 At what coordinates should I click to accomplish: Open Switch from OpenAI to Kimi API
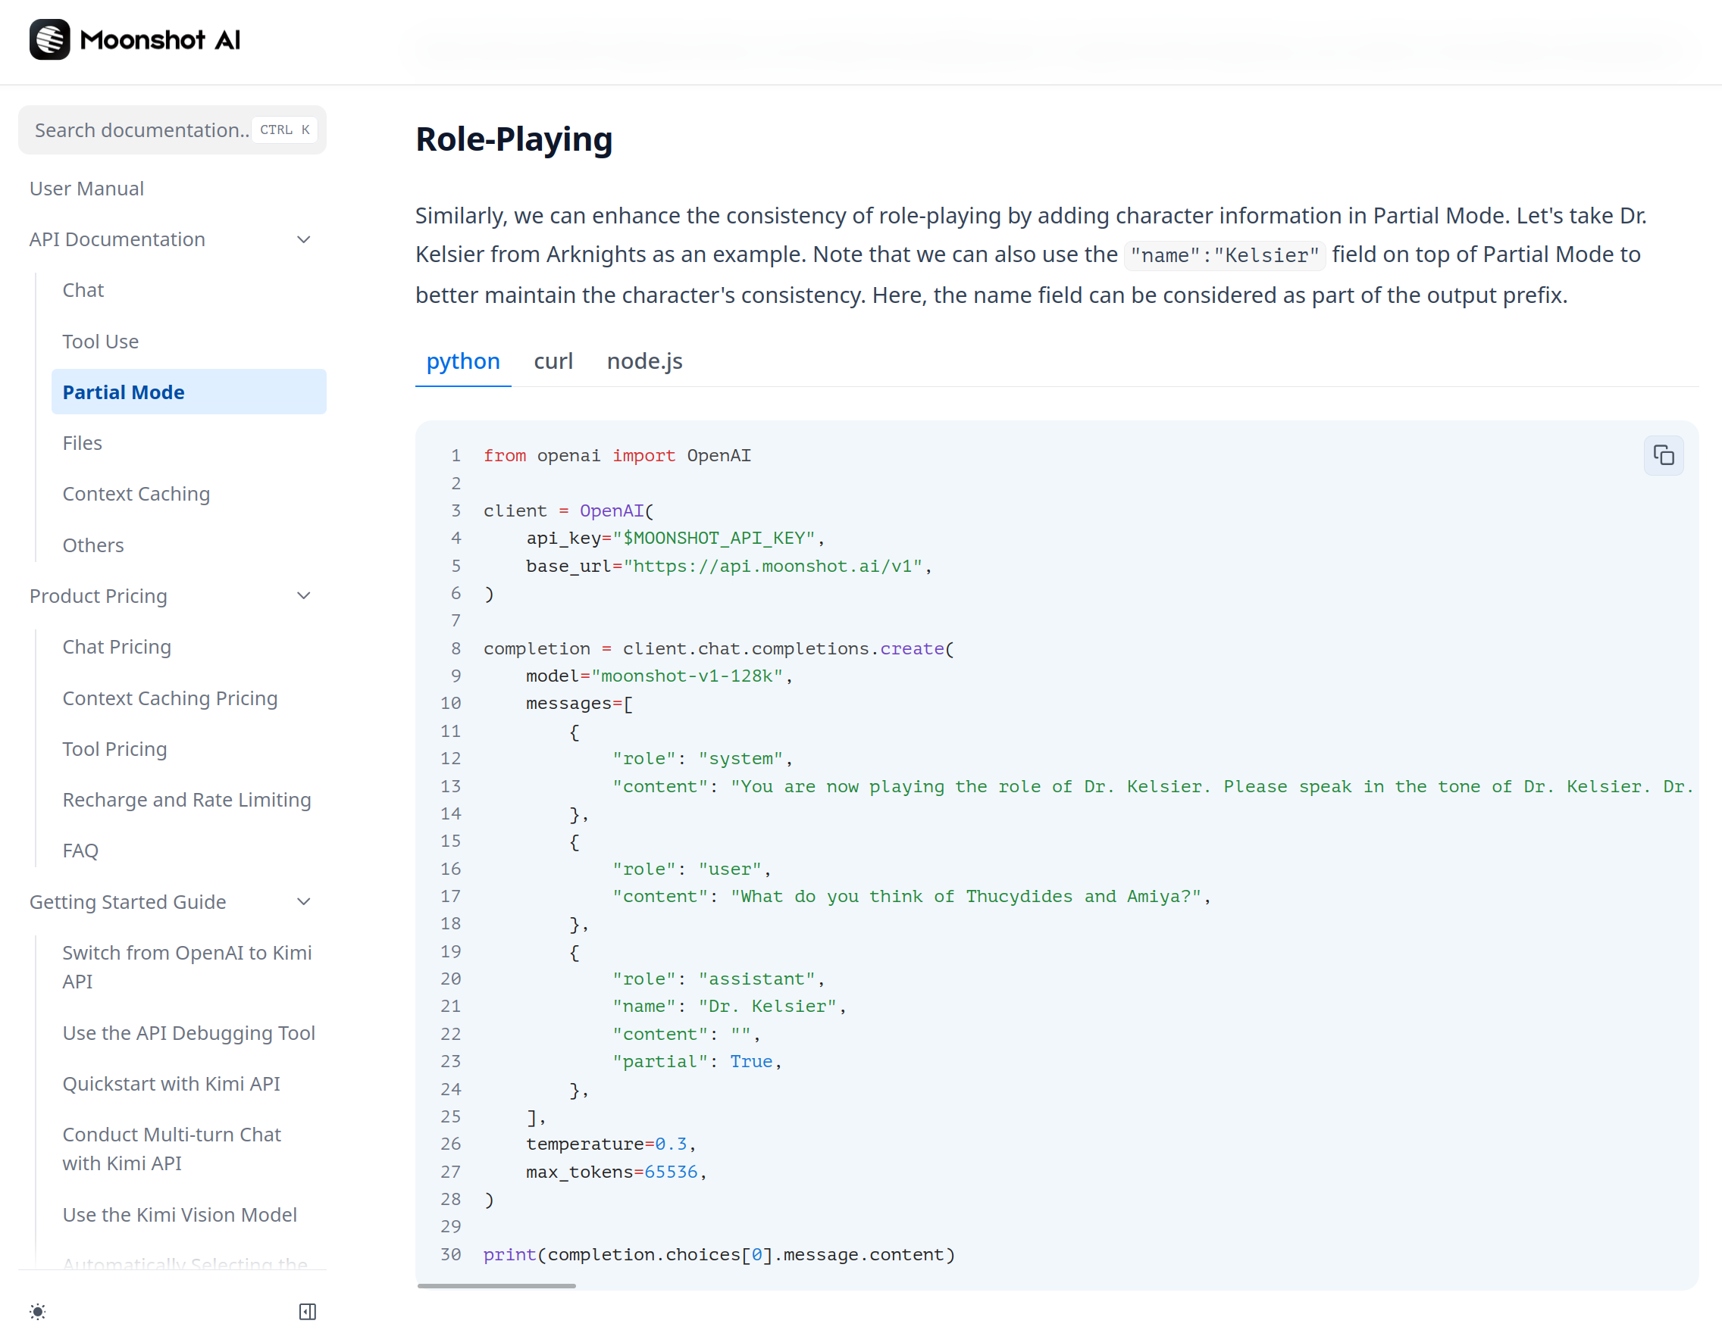(187, 966)
